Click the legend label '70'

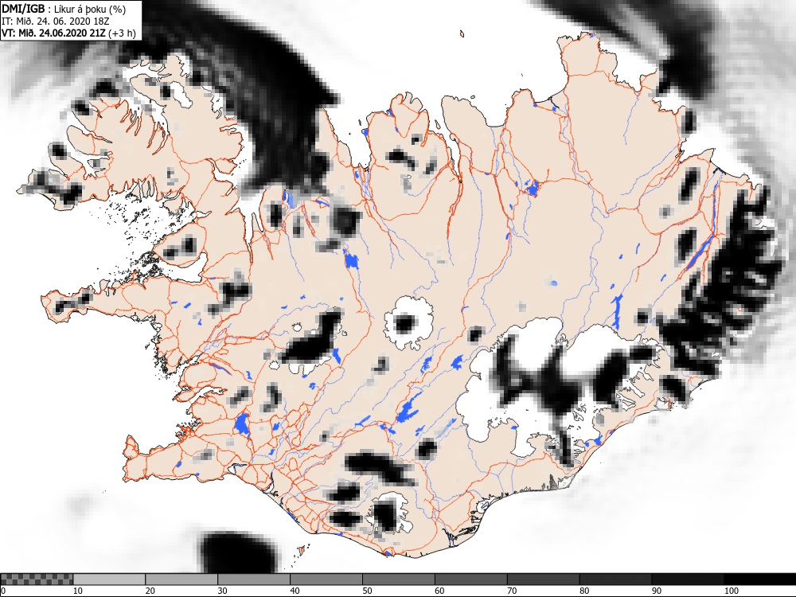[x=512, y=591]
